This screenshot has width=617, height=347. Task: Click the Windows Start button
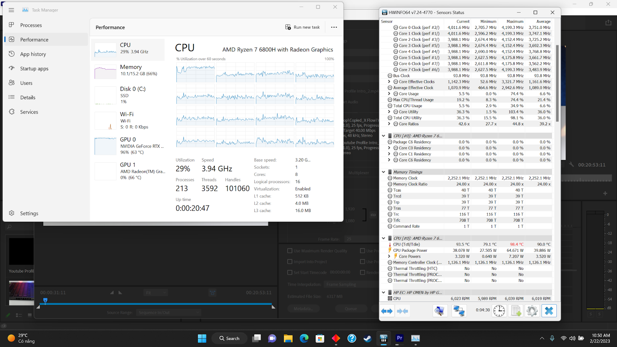pos(202,339)
